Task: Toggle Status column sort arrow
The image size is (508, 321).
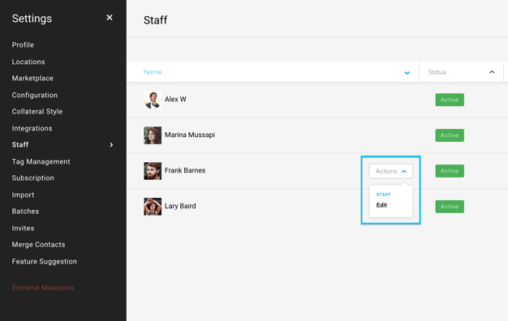Action: 492,72
